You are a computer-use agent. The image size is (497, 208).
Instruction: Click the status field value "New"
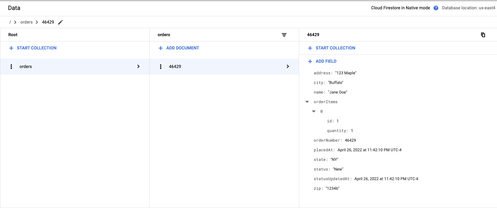pos(338,169)
